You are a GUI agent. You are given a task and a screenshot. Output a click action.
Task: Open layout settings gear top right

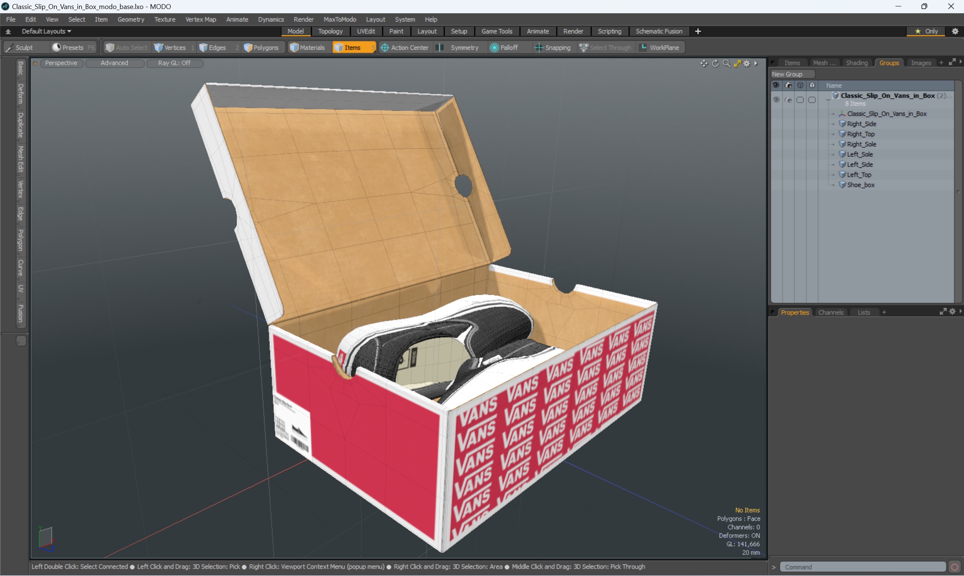(x=955, y=31)
